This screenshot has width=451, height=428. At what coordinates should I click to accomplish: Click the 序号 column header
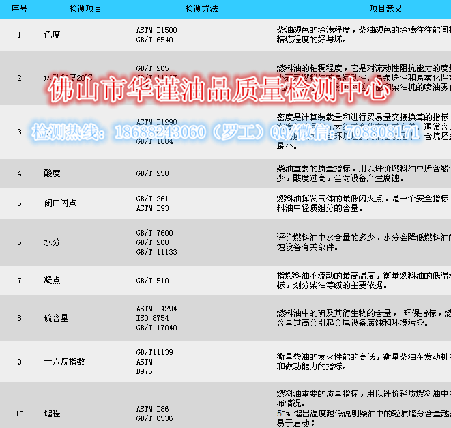click(x=19, y=9)
